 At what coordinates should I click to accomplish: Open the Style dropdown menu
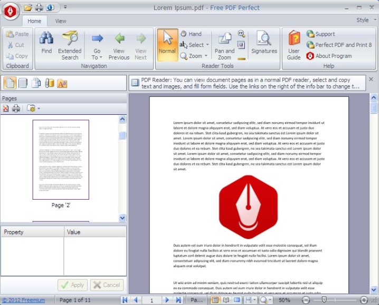point(365,20)
